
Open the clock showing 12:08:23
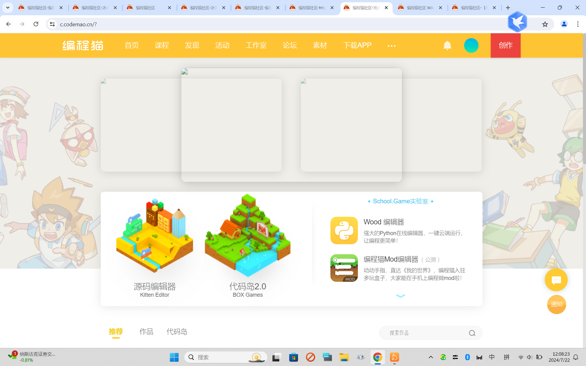click(559, 357)
